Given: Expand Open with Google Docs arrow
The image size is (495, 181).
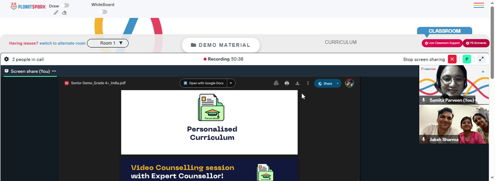Looking at the screenshot, I should pyautogui.click(x=231, y=83).
